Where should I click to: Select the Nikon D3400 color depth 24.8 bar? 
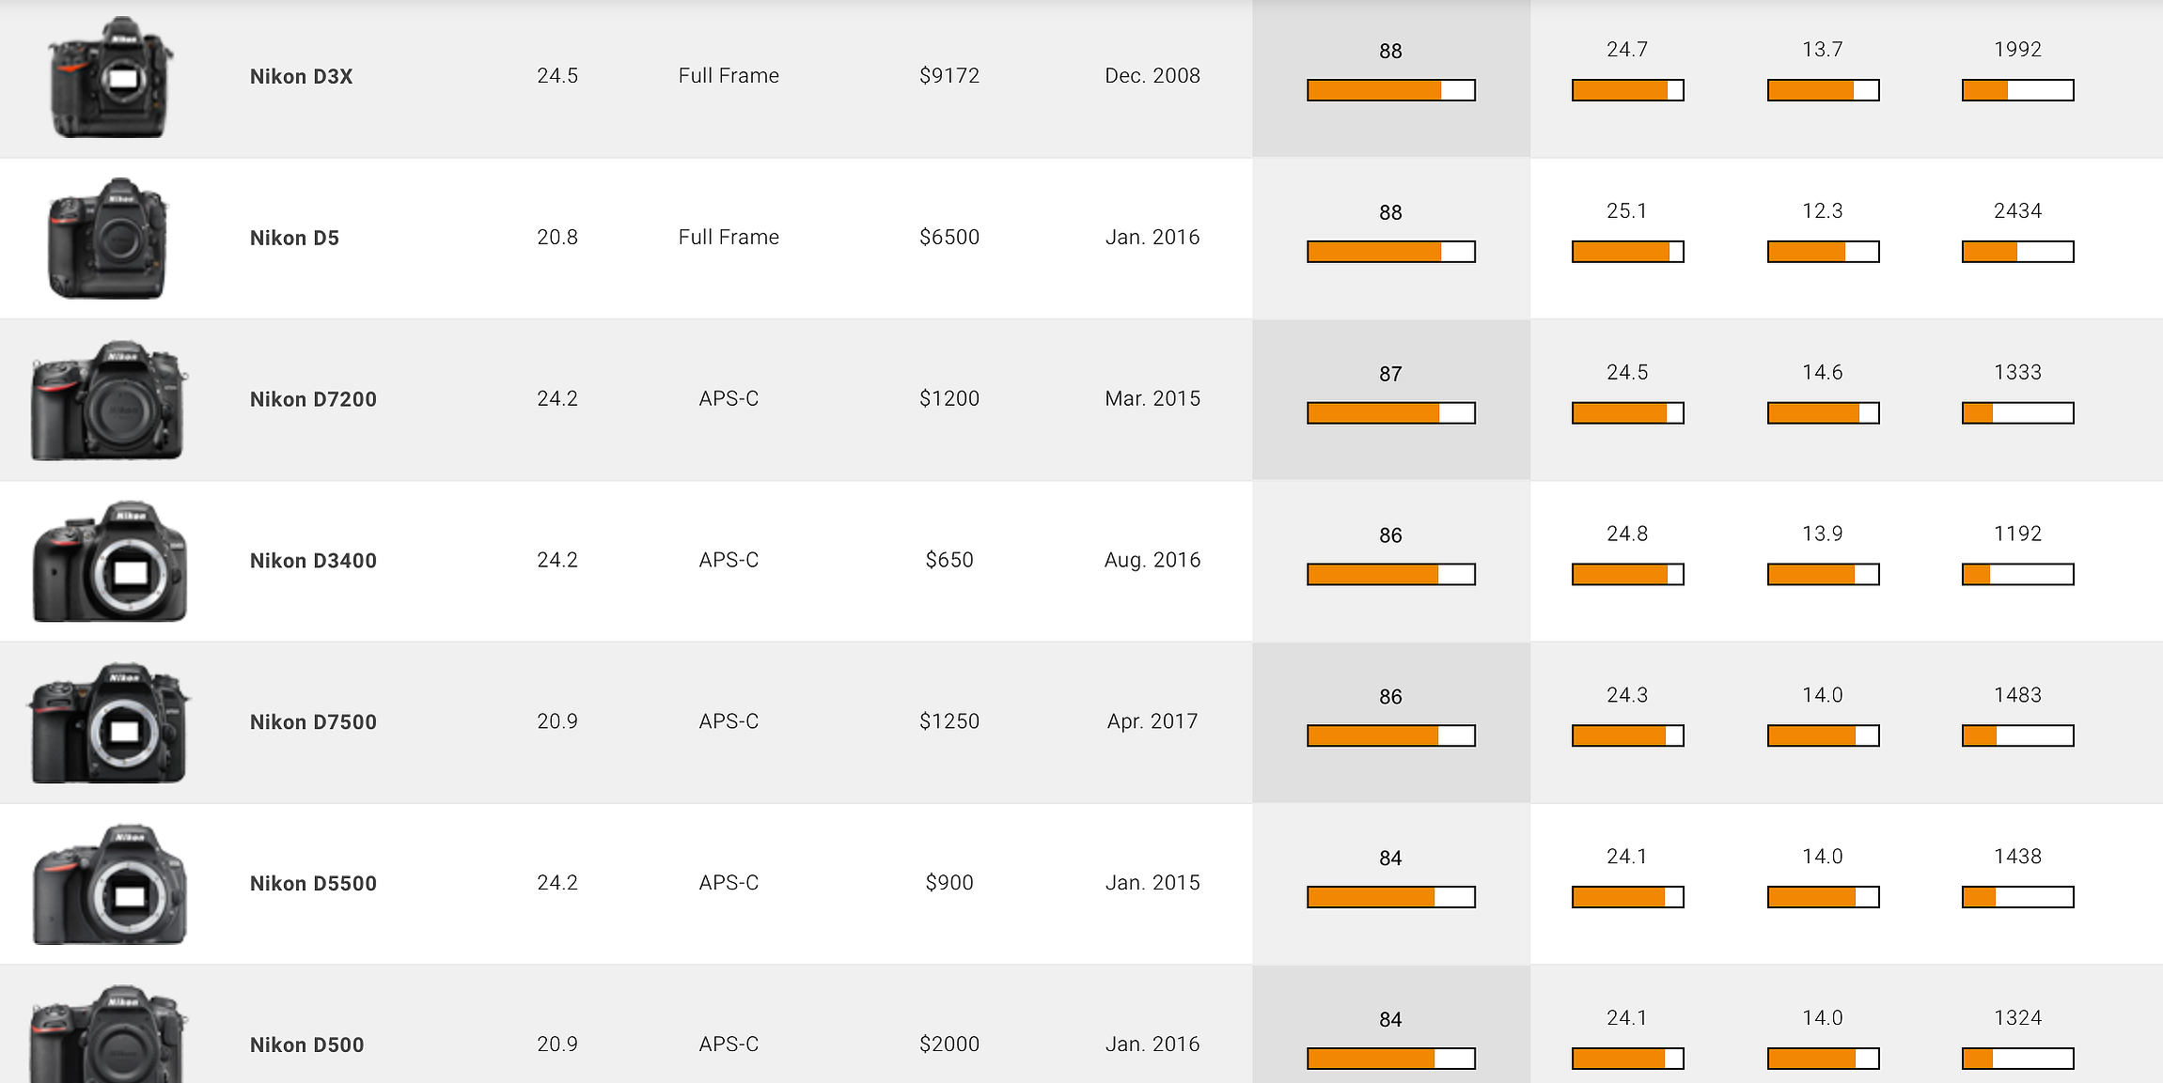coord(1627,575)
